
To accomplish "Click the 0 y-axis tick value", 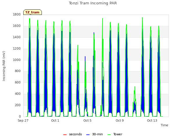I will point(20,117).
